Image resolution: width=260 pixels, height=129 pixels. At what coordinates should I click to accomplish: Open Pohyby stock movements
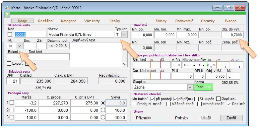click(x=182, y=118)
